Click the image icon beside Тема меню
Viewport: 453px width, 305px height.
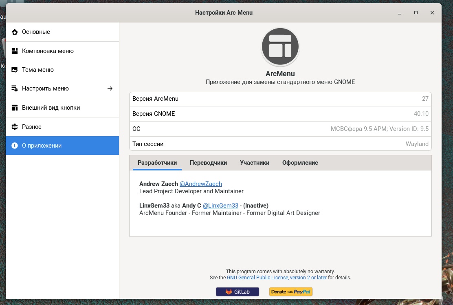click(x=14, y=70)
